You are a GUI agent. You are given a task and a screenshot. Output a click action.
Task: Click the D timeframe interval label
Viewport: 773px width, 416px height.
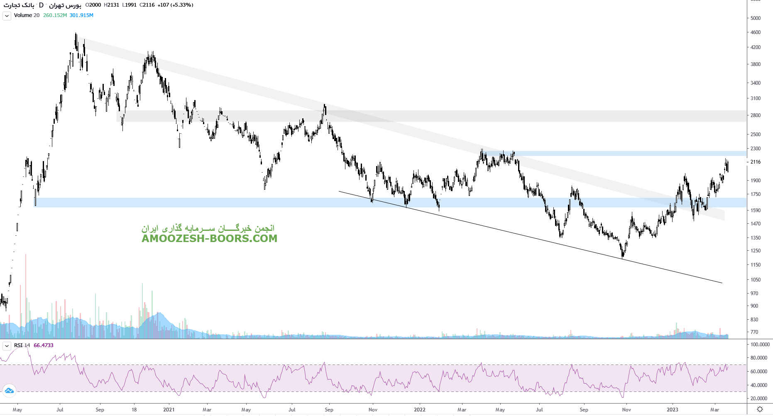pos(41,5)
